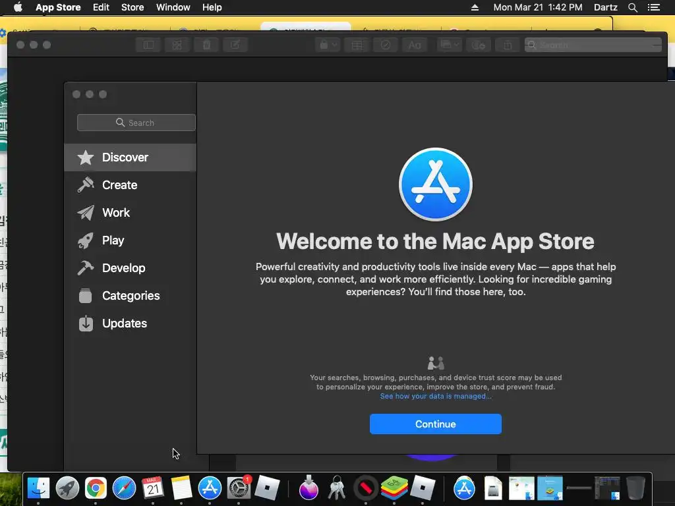Screen dimensions: 675x506
Task: Click the table button in Notes toolbar
Action: [x=357, y=45]
